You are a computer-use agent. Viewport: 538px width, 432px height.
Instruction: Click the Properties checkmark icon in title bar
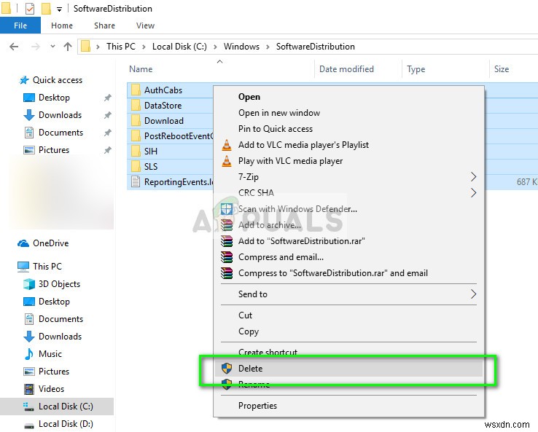point(30,9)
